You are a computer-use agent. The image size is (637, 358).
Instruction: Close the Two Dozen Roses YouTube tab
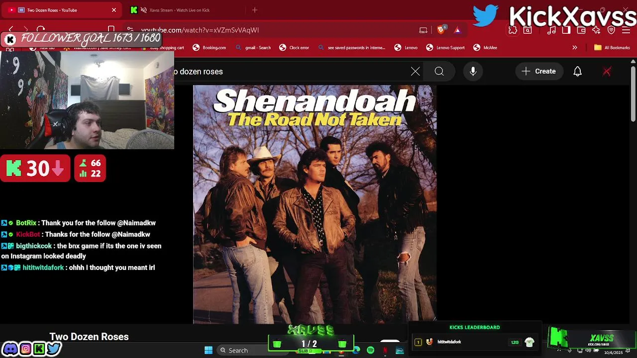click(x=114, y=10)
